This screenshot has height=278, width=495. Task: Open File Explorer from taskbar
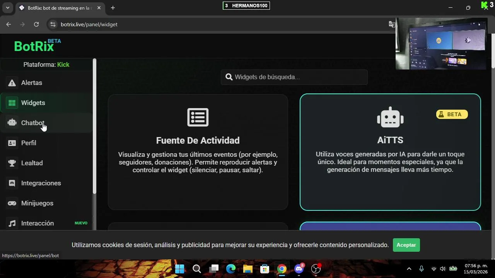248,269
